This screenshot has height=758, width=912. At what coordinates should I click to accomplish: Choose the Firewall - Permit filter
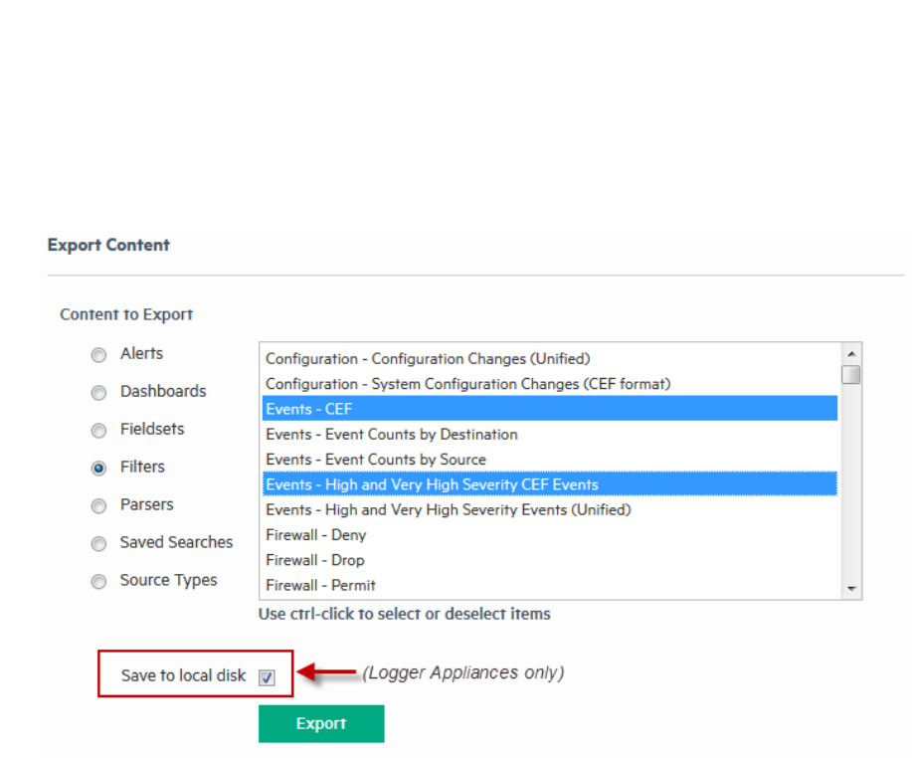click(x=320, y=585)
